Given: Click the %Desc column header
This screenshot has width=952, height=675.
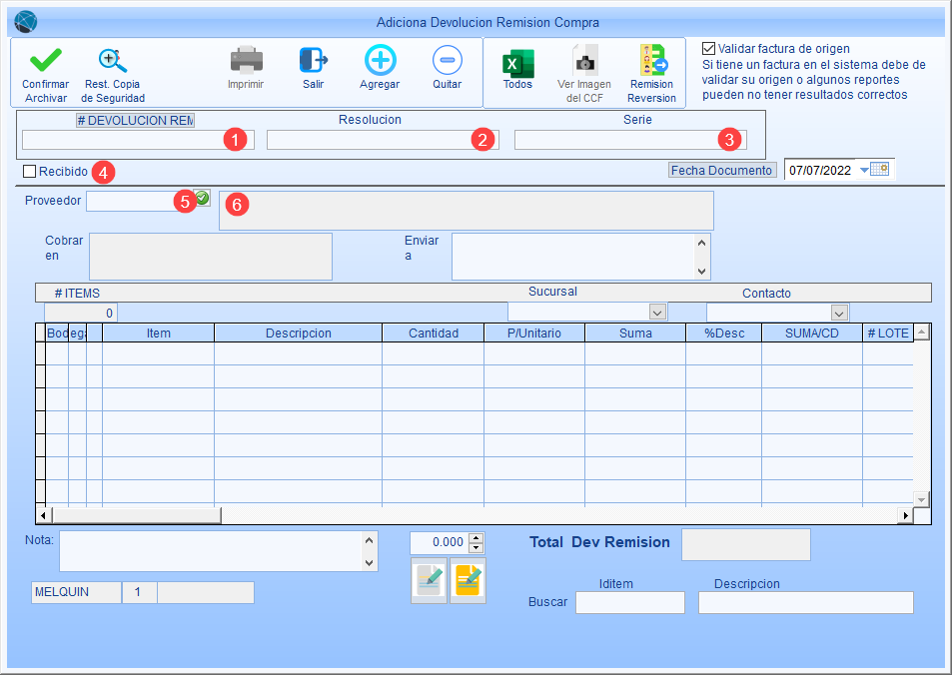Looking at the screenshot, I should (x=723, y=334).
